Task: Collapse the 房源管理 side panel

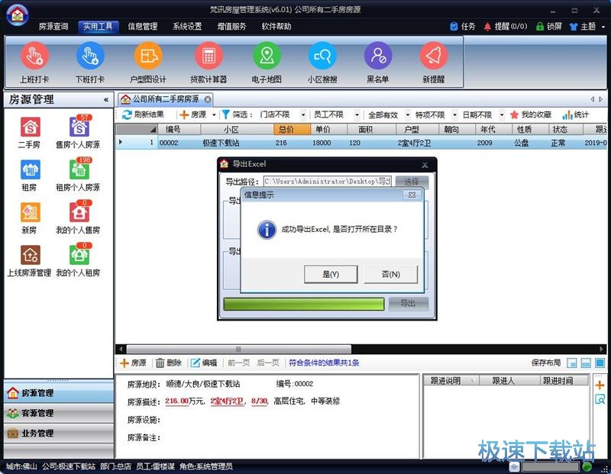Action: click(106, 100)
